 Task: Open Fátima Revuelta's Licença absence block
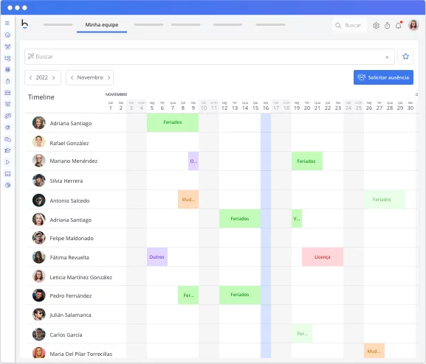pyautogui.click(x=323, y=257)
